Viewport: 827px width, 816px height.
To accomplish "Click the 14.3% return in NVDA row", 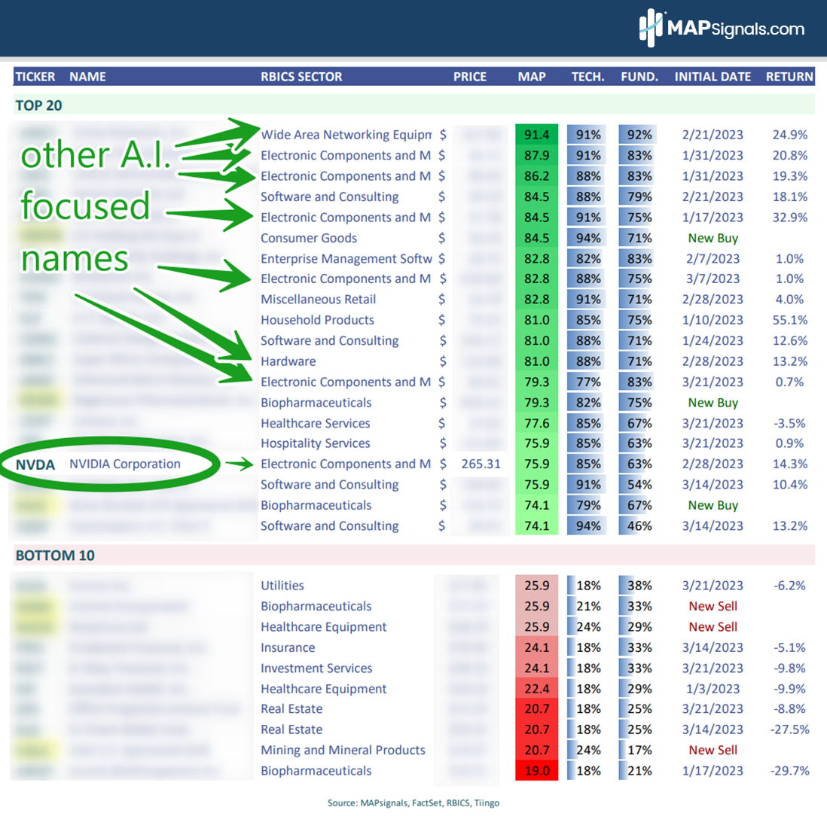I will (x=790, y=464).
